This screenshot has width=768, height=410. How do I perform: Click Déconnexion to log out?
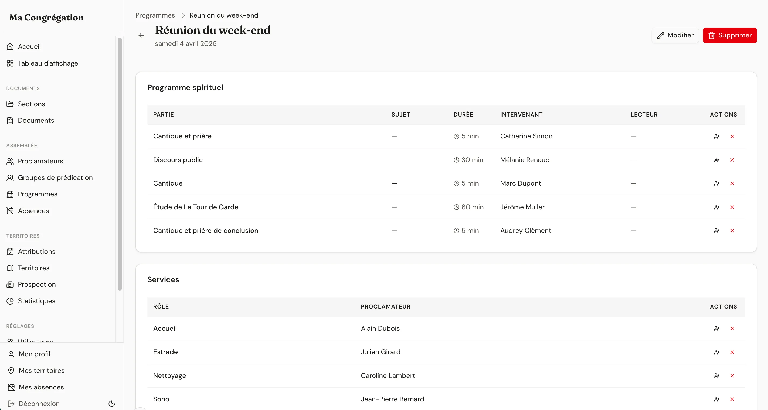click(x=39, y=404)
